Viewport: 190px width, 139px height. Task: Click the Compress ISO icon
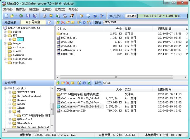pyautogui.click(x=51, y=16)
